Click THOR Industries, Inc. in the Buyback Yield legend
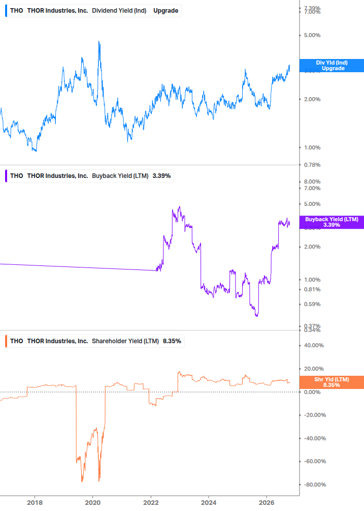Screen dimensions: 364x511 [x=57, y=175]
